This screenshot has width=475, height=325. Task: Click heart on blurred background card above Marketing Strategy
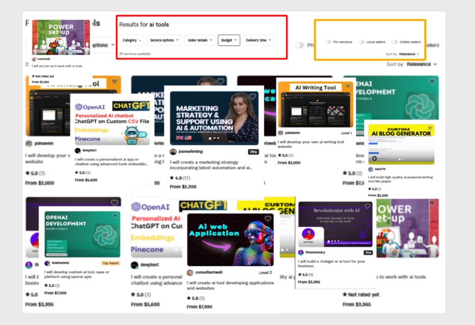(220, 82)
